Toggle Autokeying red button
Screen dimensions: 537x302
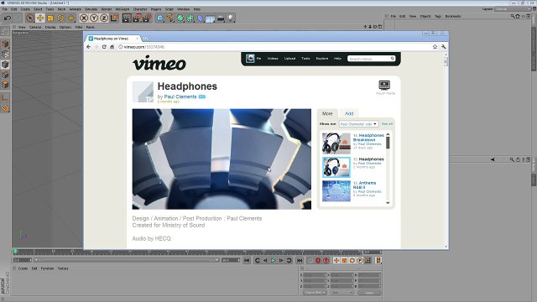326,261
